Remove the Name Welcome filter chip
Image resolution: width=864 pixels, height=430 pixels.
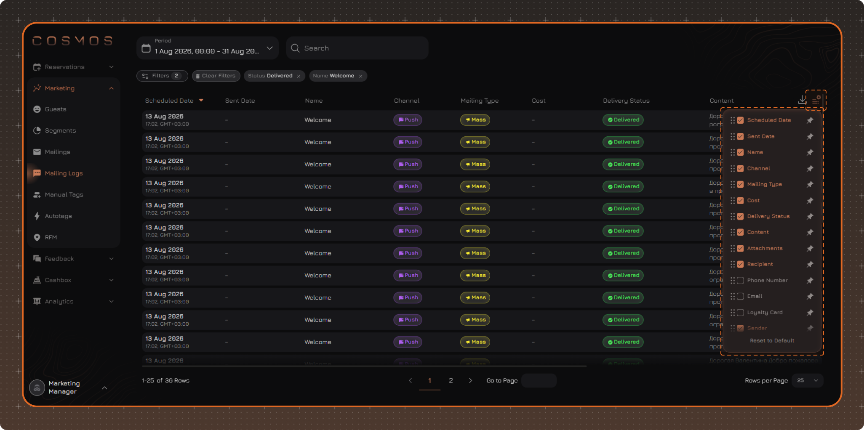coord(360,76)
